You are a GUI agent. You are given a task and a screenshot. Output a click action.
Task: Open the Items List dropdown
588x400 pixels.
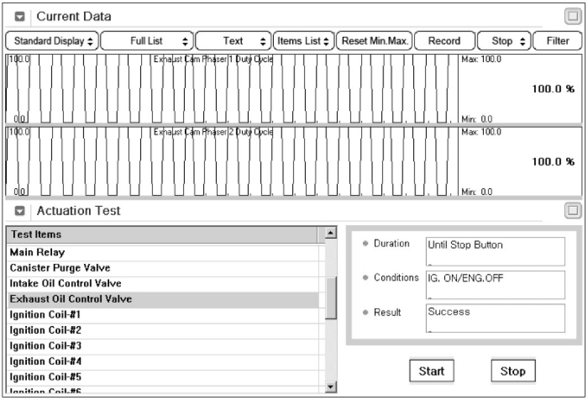tap(303, 41)
